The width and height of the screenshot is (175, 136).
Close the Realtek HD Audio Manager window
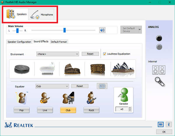tap(170, 2)
